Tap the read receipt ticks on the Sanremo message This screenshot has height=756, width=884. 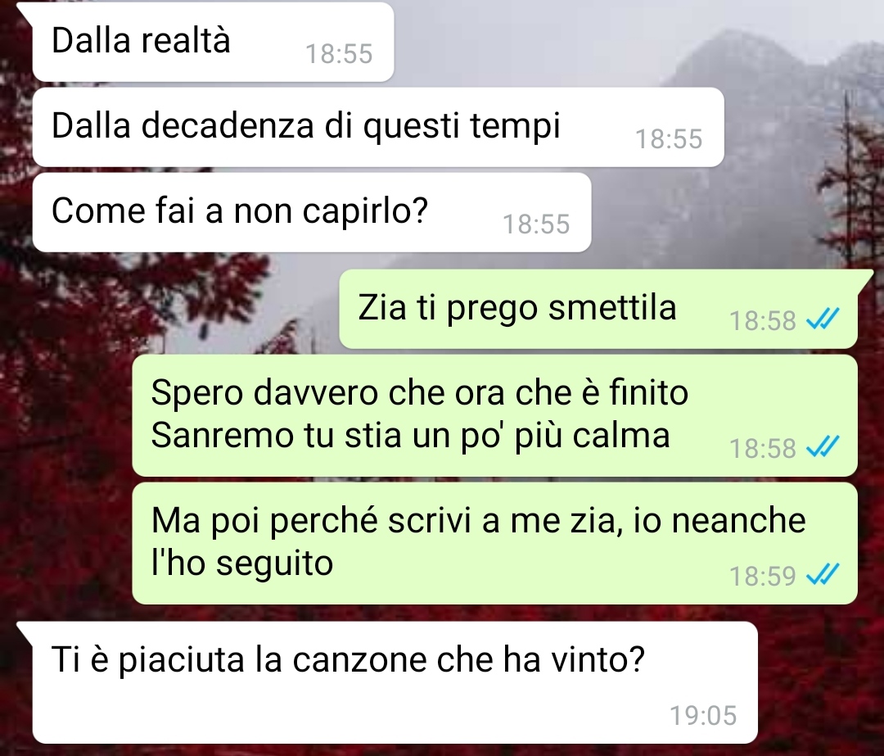823,447
